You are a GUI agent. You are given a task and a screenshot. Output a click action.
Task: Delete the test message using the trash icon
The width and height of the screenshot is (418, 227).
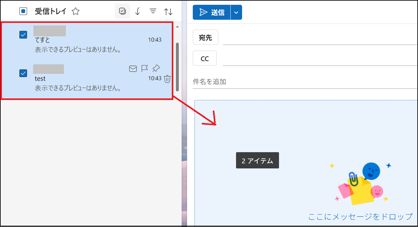click(167, 79)
